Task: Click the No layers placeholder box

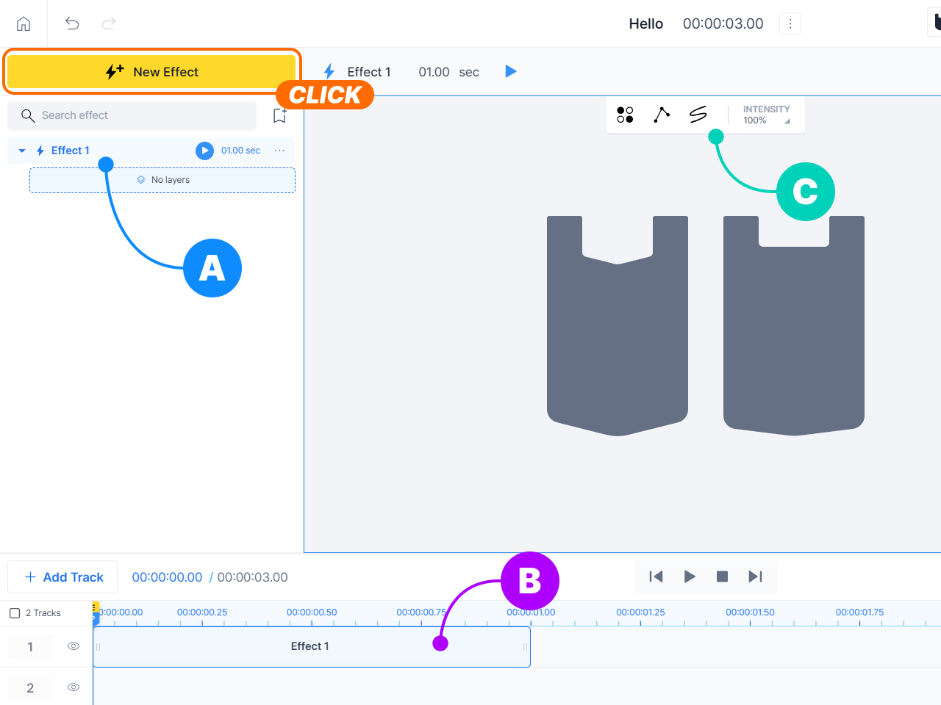Action: coord(162,180)
